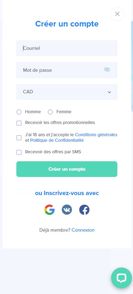Open the Conditions générales link
Screen dimensions: 133x294
96,134
